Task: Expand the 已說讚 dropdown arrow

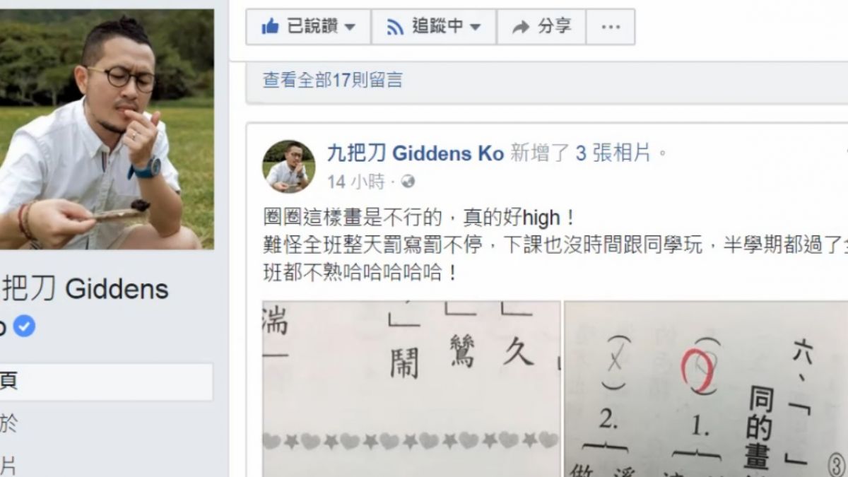Action: coord(350,28)
